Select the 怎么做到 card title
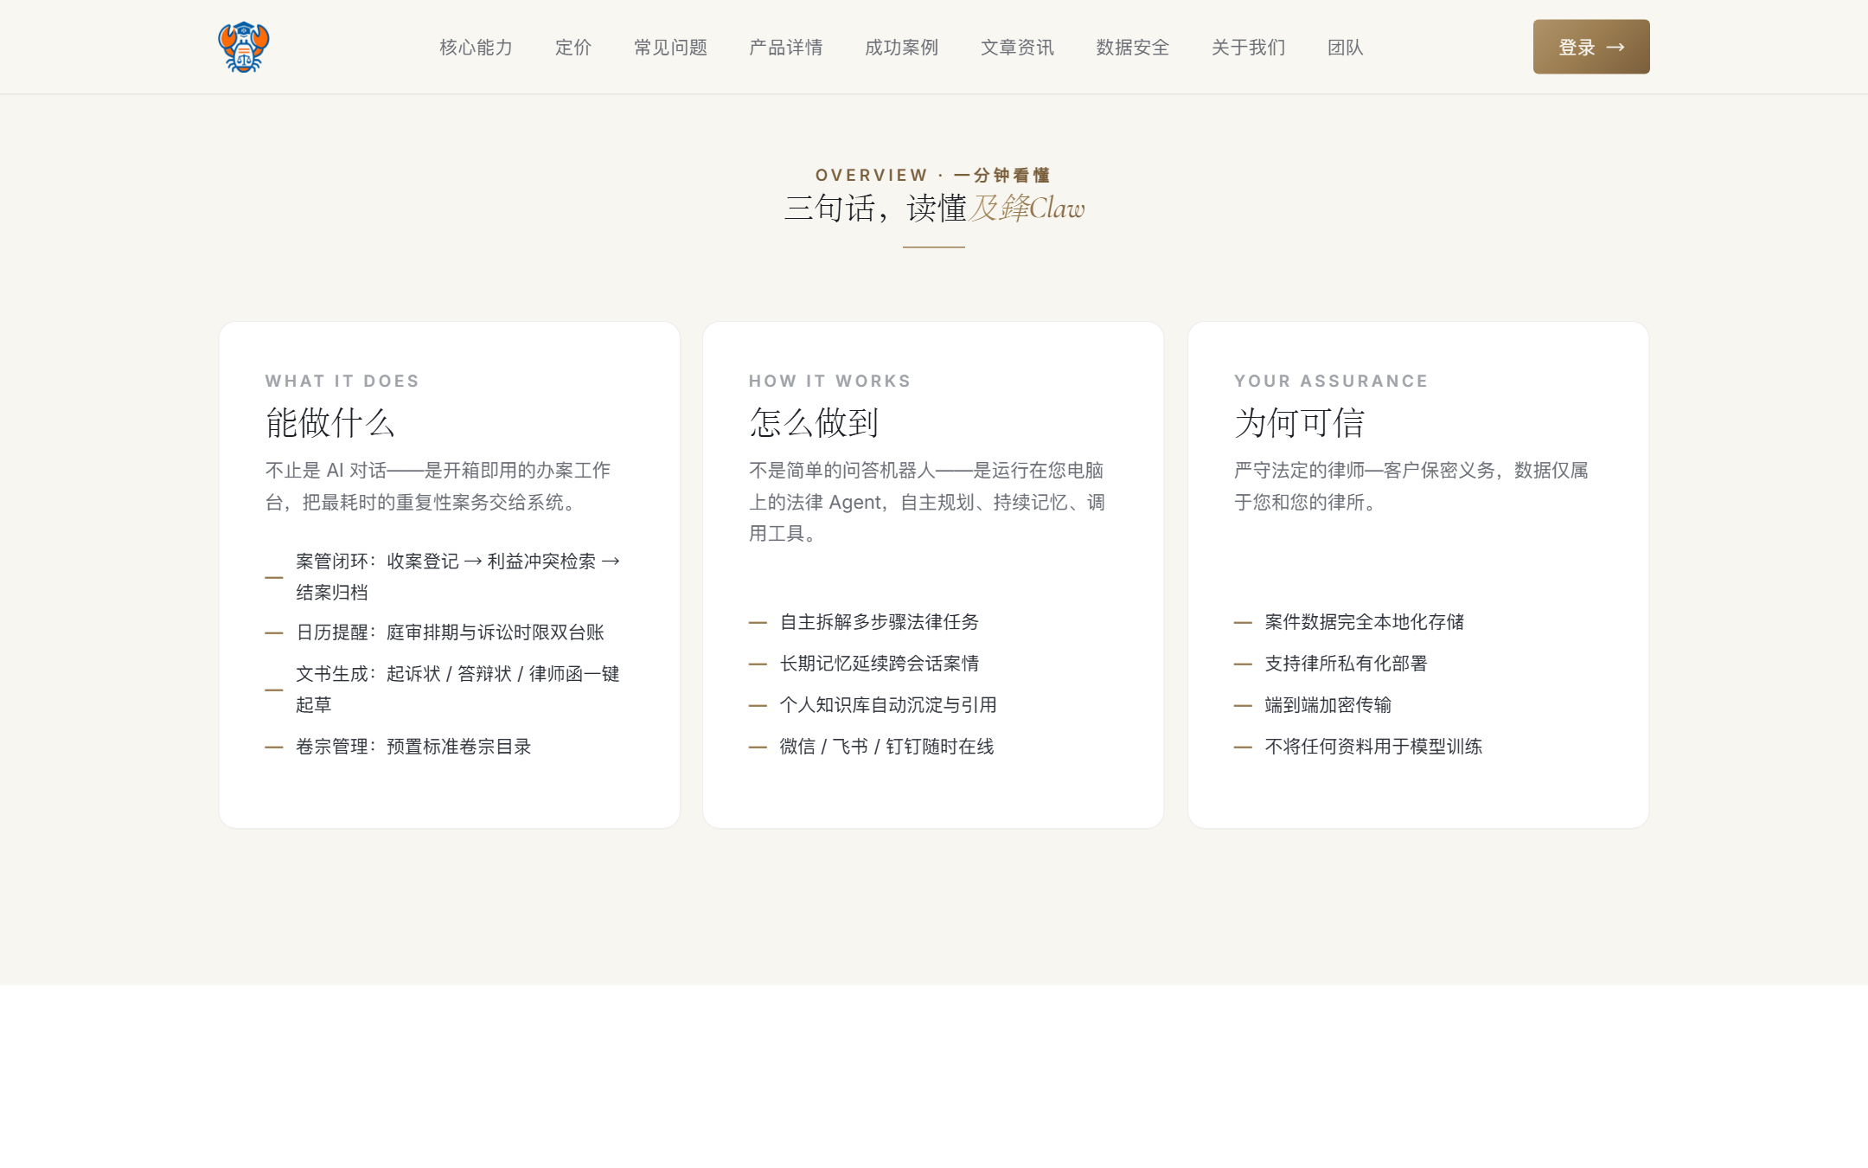Screen dimensions: 1868x1168 (x=814, y=423)
